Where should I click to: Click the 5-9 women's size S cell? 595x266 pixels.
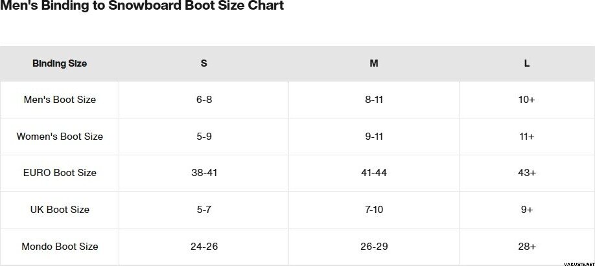(x=204, y=137)
